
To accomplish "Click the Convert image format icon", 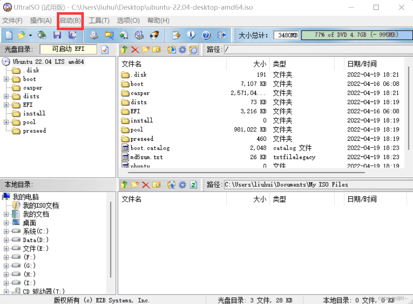I will click(109, 35).
